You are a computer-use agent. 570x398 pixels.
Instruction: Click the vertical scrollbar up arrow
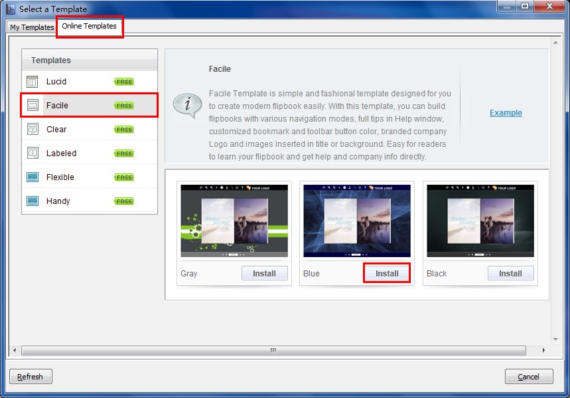point(555,43)
